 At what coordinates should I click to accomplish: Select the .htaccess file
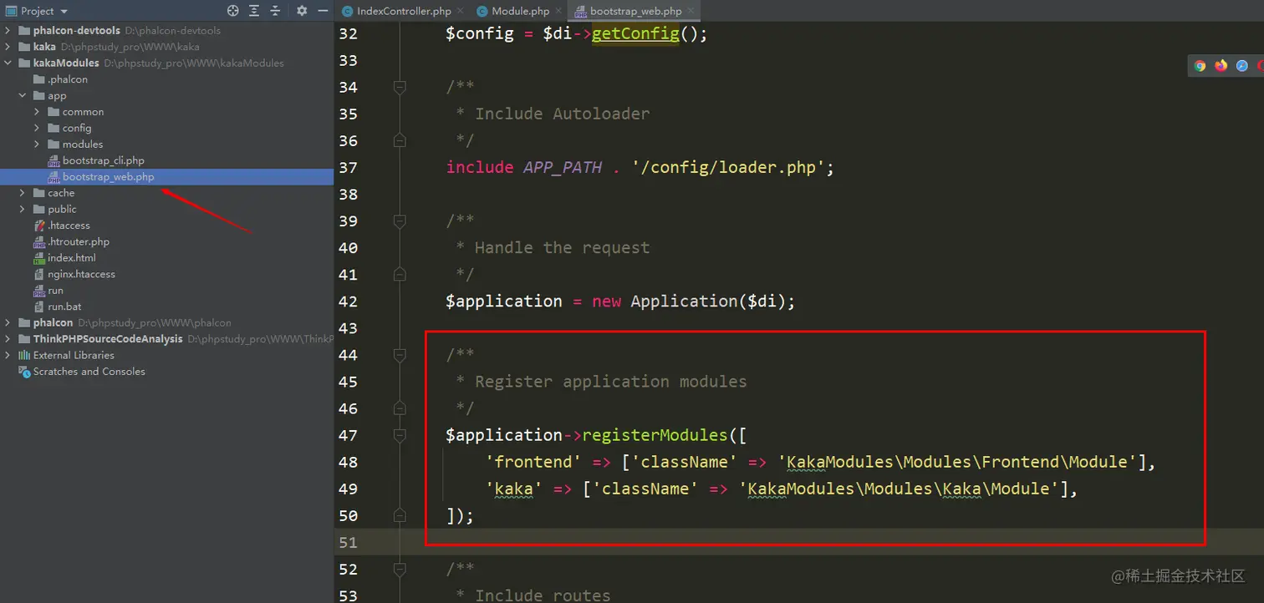69,225
